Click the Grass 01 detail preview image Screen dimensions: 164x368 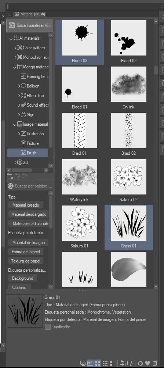[x=25, y=311]
